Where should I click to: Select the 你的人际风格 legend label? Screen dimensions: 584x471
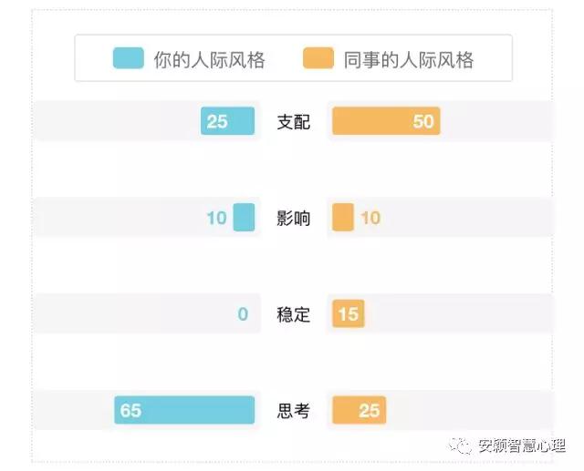click(209, 60)
